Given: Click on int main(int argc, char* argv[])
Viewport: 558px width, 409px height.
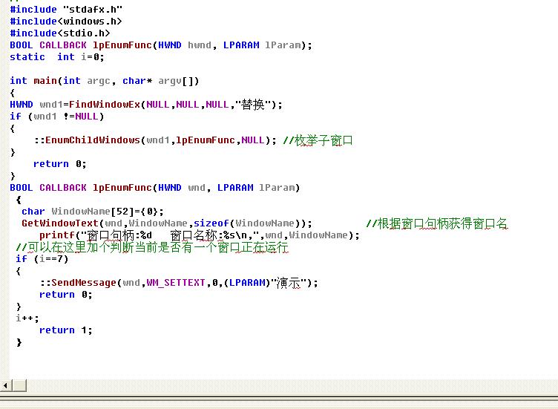Looking at the screenshot, I should (105, 81).
